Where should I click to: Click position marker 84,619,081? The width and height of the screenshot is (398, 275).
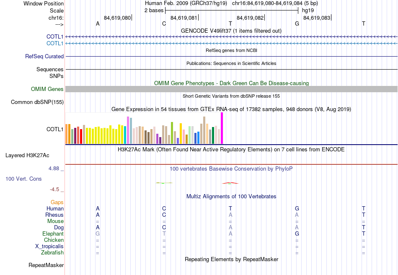point(184,18)
